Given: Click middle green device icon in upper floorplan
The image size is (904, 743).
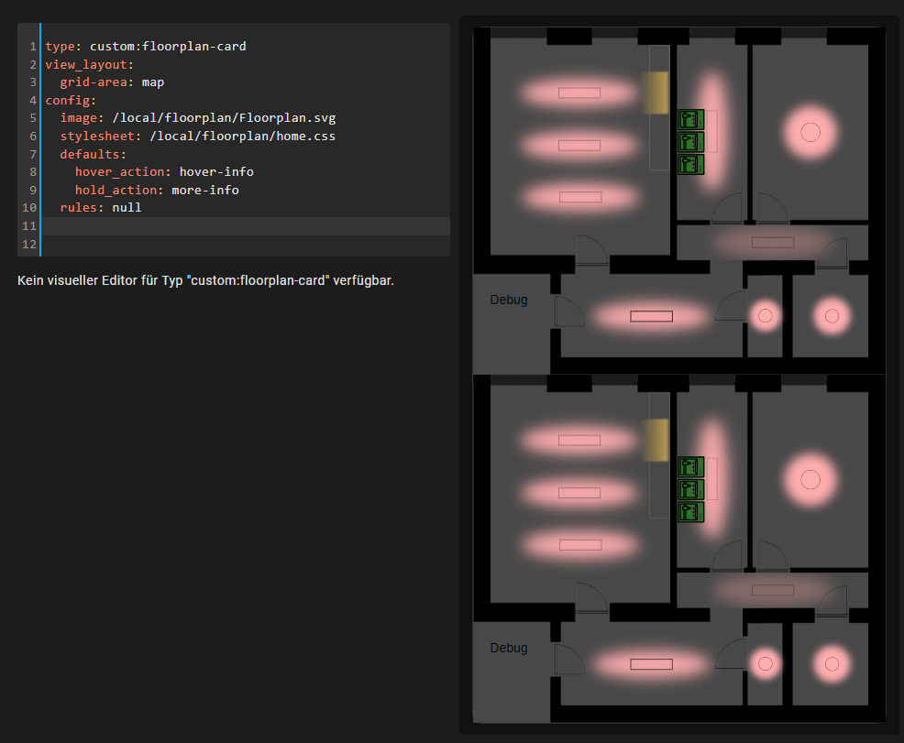Looking at the screenshot, I should coord(690,142).
